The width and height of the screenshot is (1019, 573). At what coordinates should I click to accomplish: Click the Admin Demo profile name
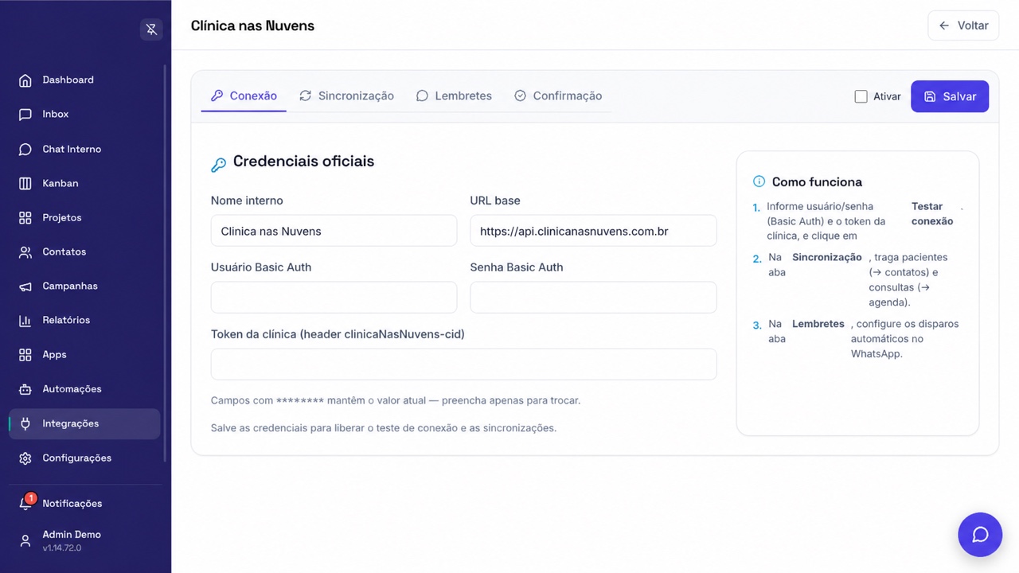(72, 535)
